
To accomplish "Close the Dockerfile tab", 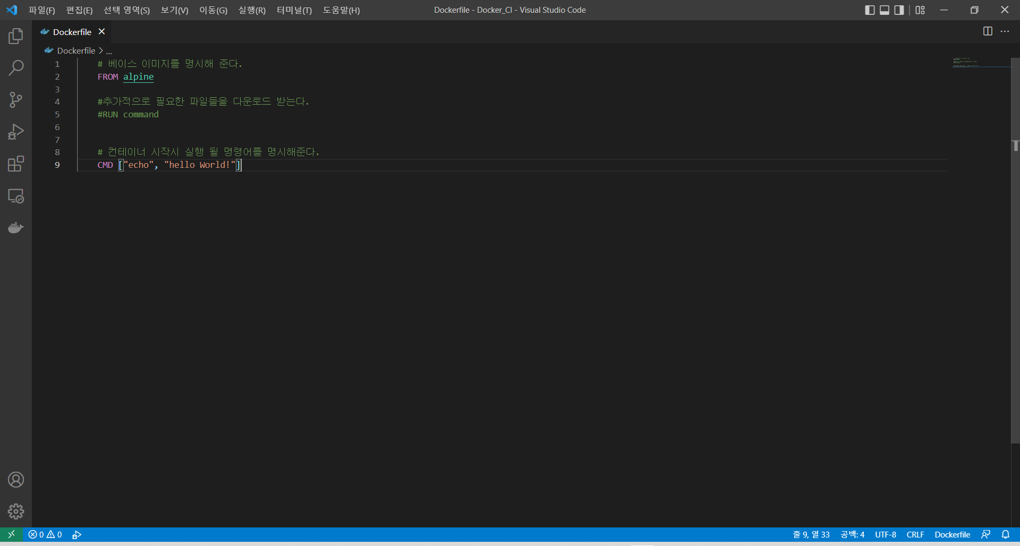I will click(101, 32).
